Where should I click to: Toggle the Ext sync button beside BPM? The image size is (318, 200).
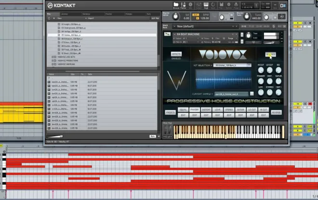click(196, 15)
